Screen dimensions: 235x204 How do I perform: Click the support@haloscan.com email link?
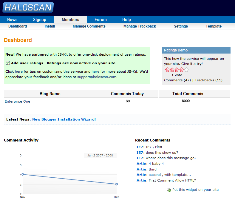(x=97, y=77)
